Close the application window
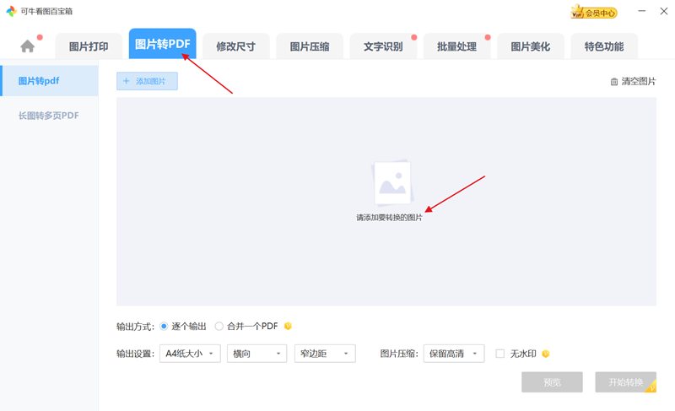Screen dimensions: 675x411 click(x=664, y=11)
